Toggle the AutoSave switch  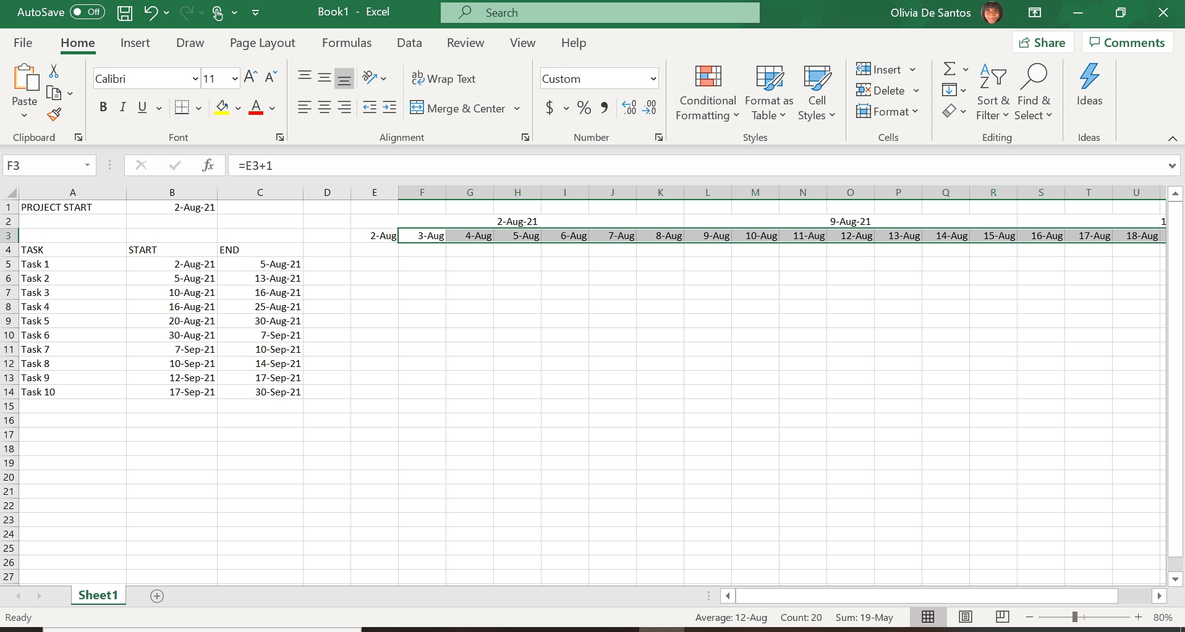tap(87, 12)
